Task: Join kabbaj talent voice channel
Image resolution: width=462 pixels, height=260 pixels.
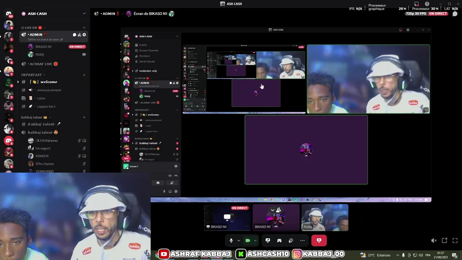Action: pyautogui.click(x=53, y=132)
